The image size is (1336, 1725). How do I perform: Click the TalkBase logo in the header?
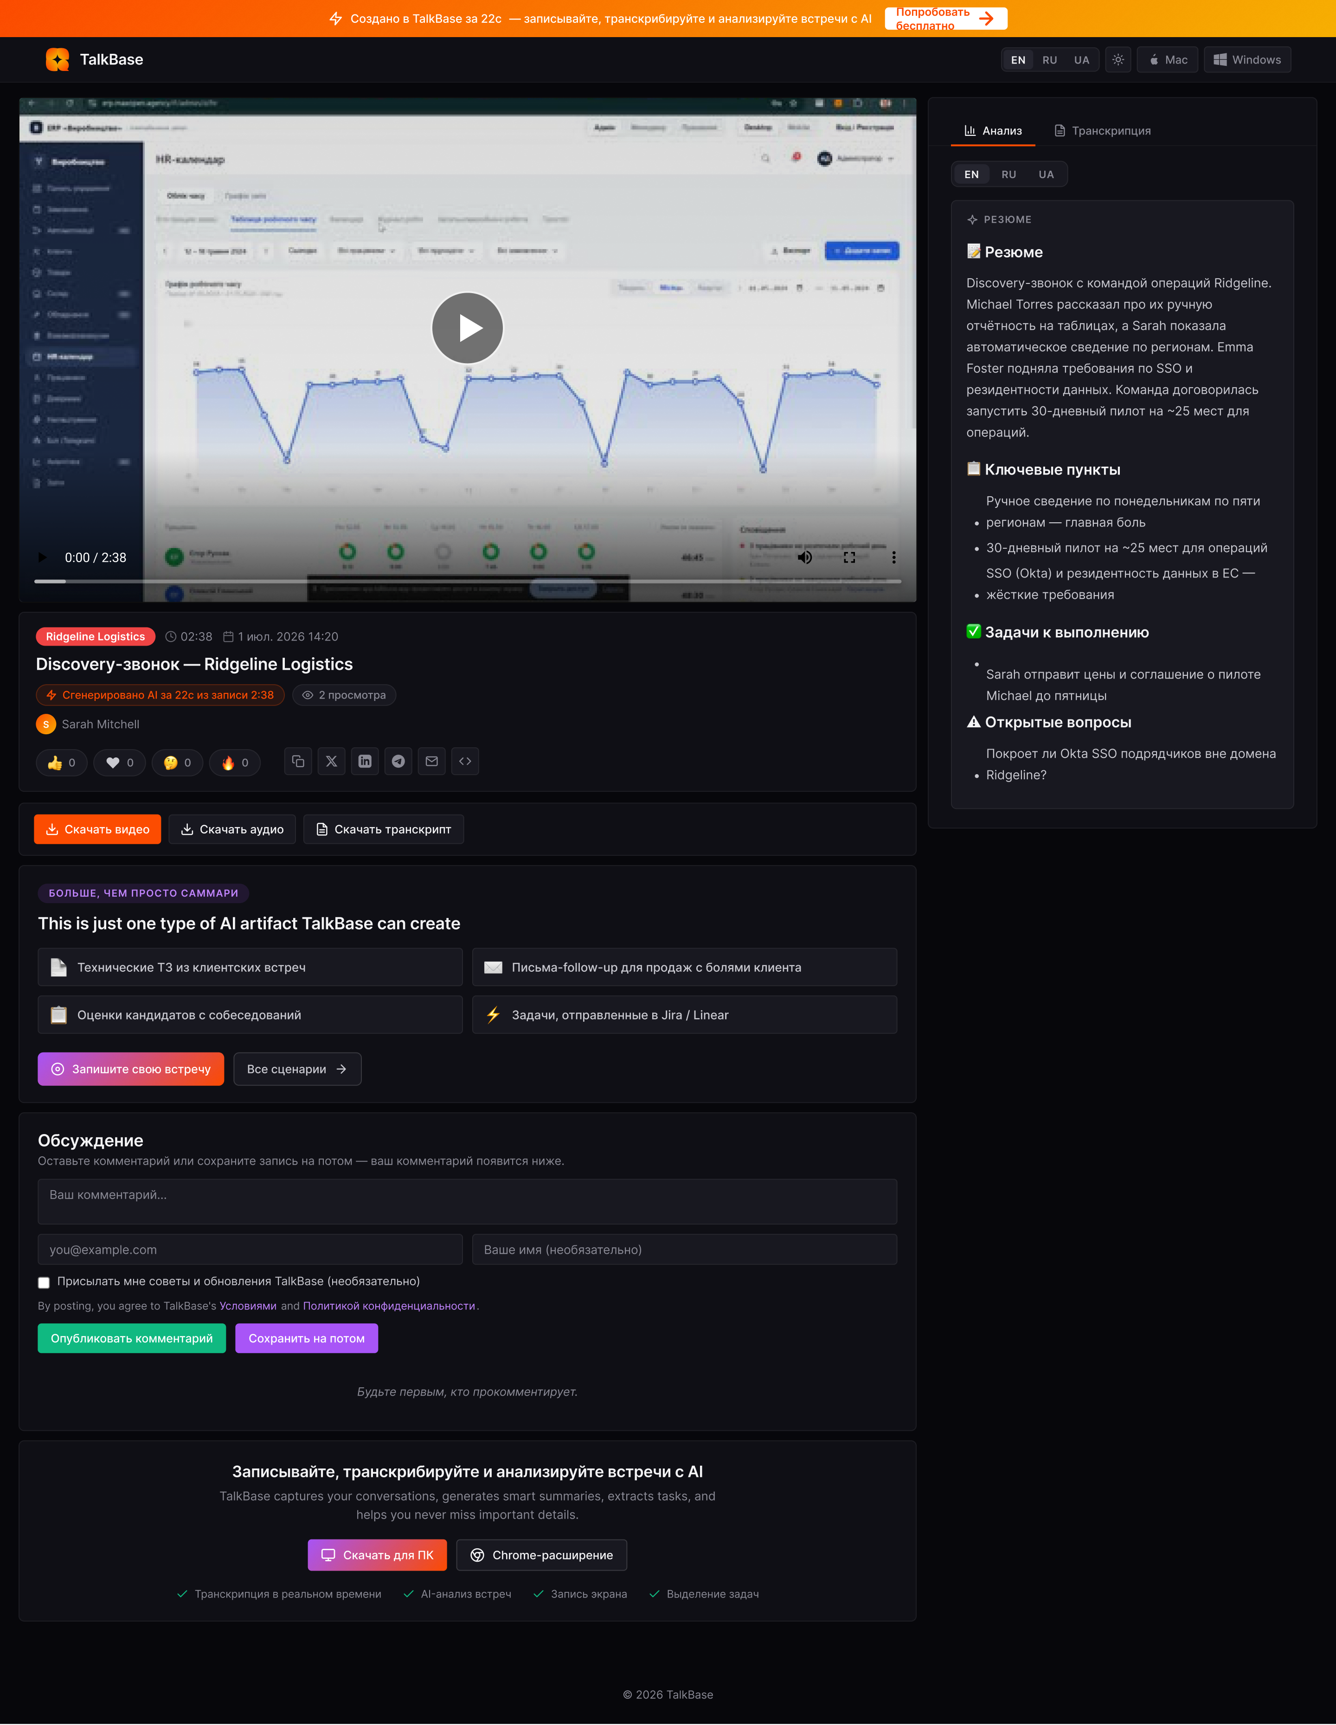95,60
